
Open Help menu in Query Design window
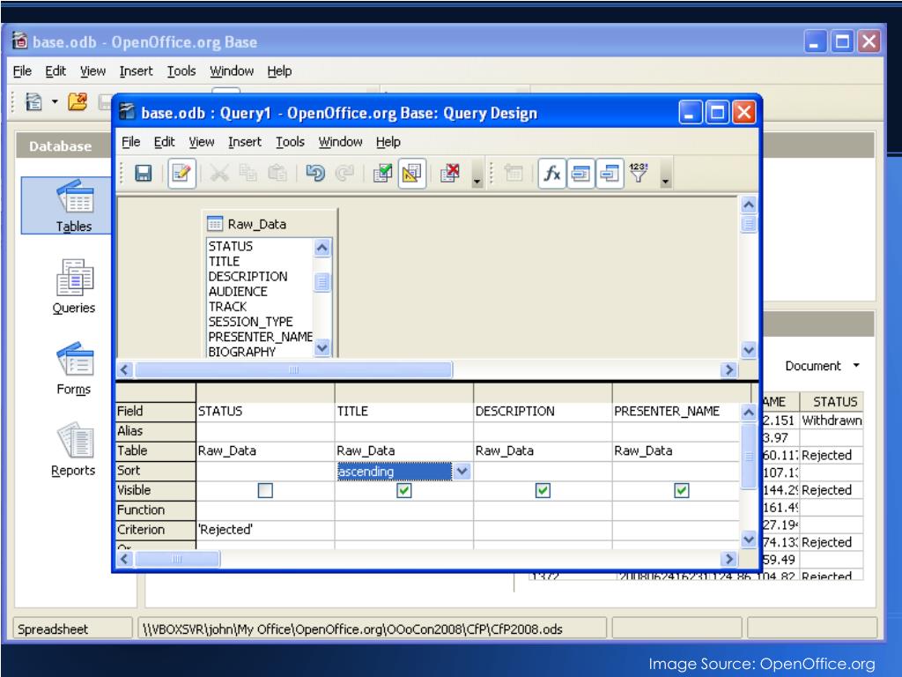click(x=388, y=142)
